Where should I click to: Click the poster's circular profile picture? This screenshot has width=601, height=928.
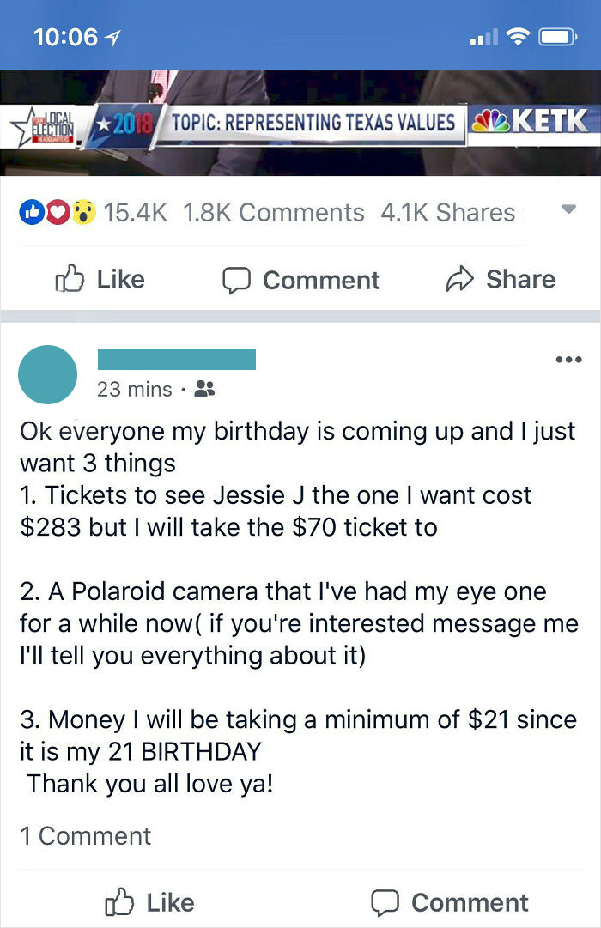pyautogui.click(x=48, y=374)
